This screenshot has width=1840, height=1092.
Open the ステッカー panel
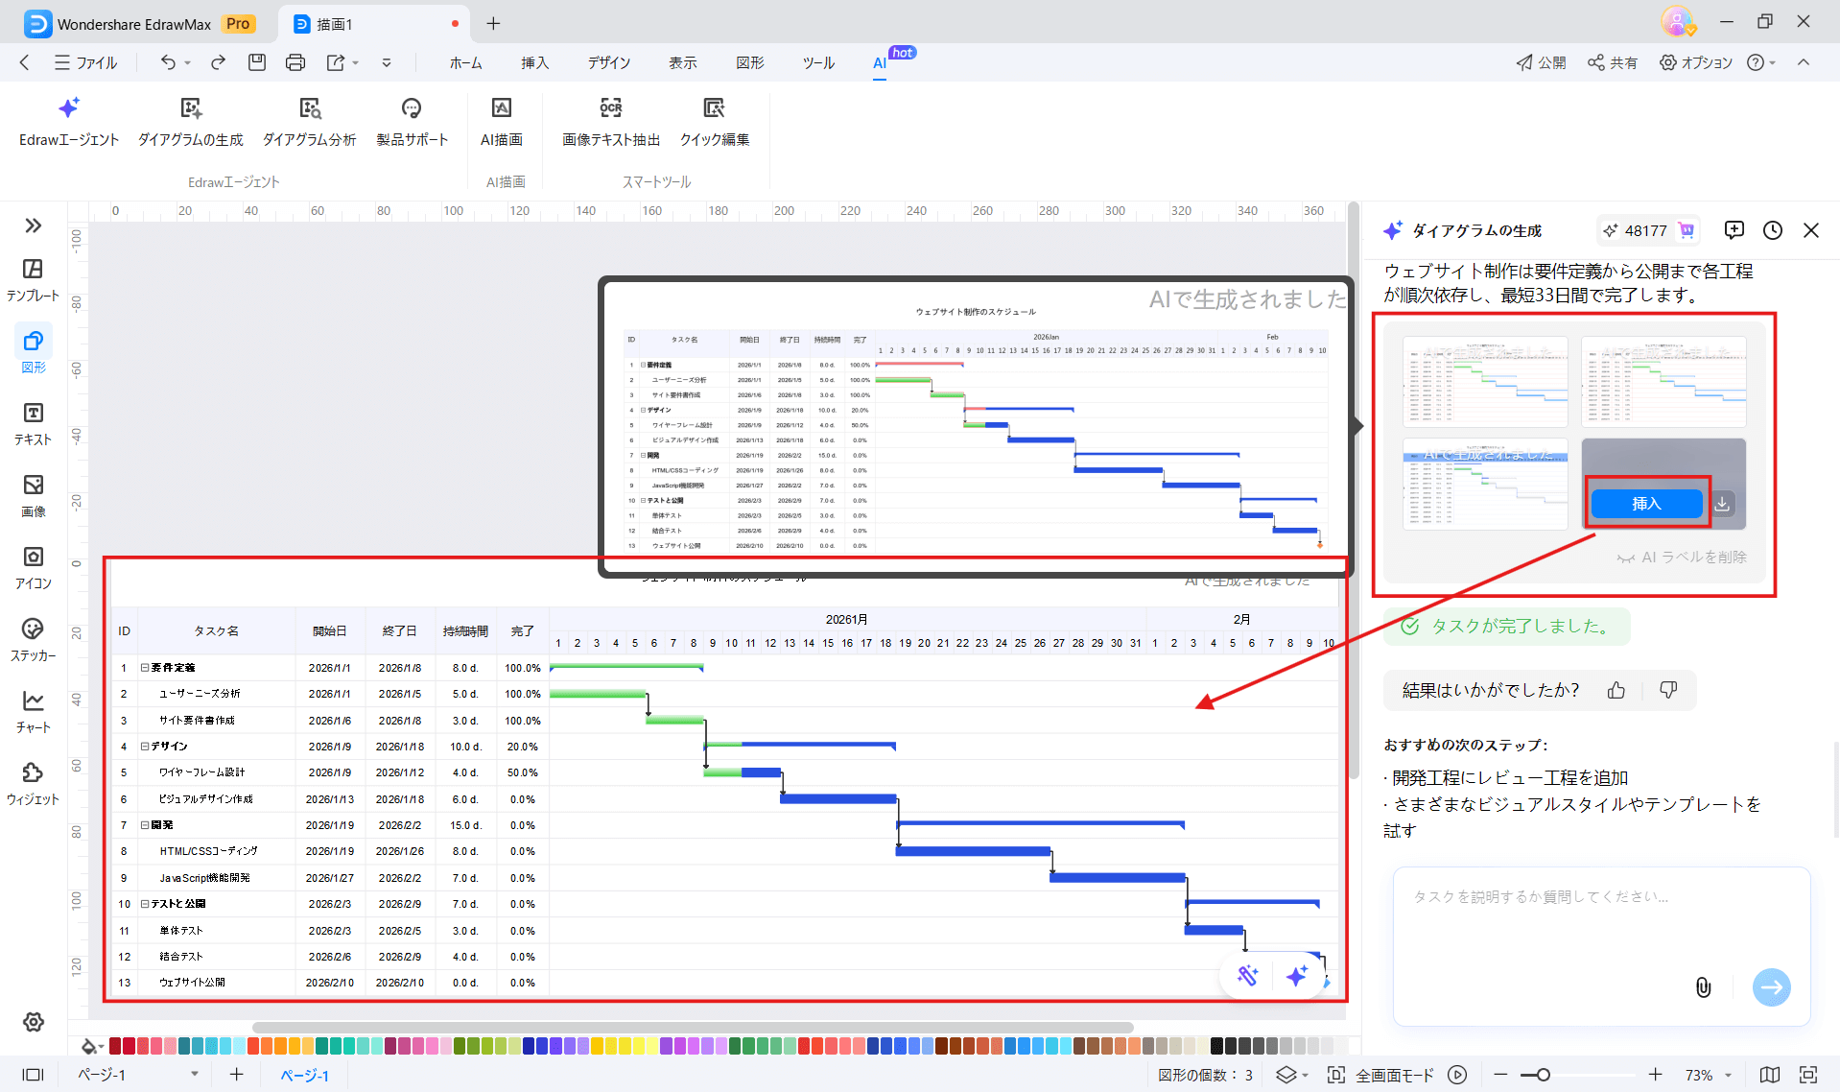(33, 638)
